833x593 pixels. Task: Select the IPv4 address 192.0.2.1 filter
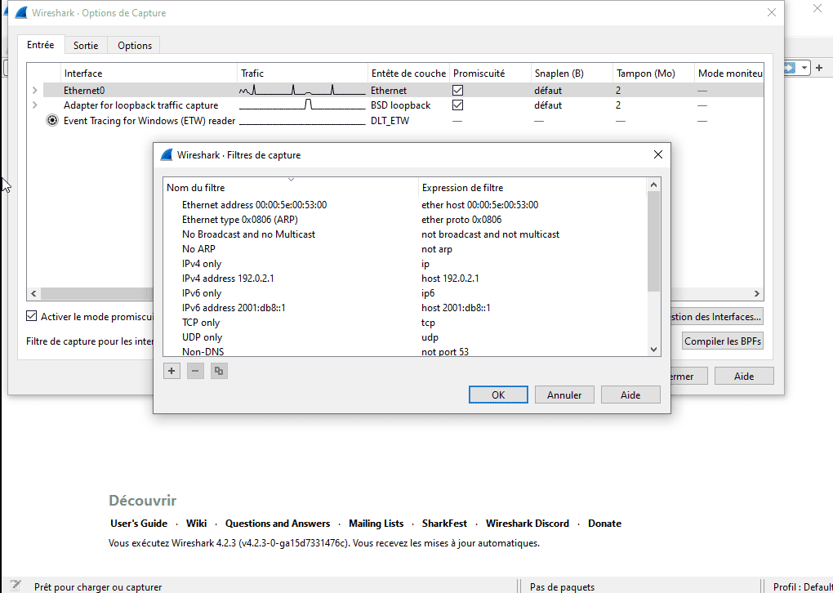pyautogui.click(x=228, y=279)
